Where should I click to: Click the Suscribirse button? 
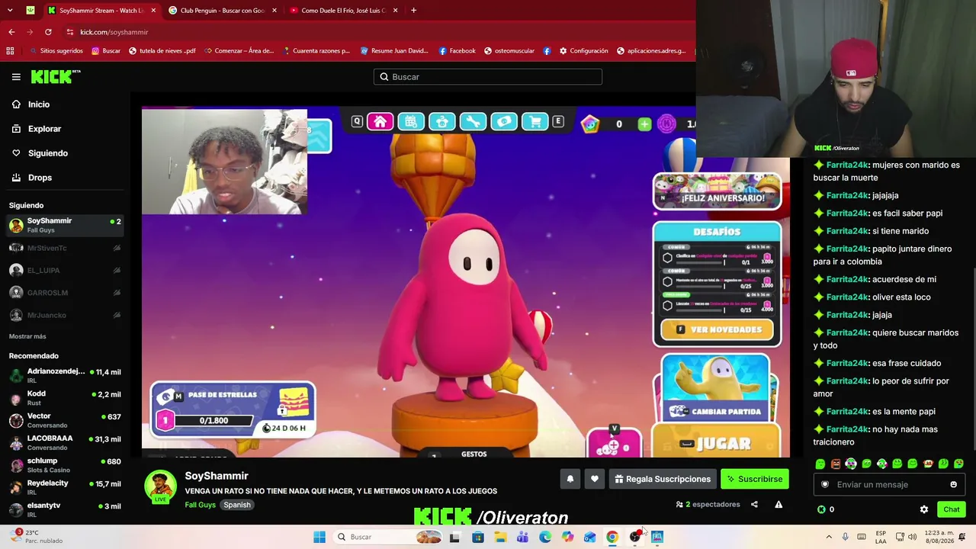(x=755, y=479)
